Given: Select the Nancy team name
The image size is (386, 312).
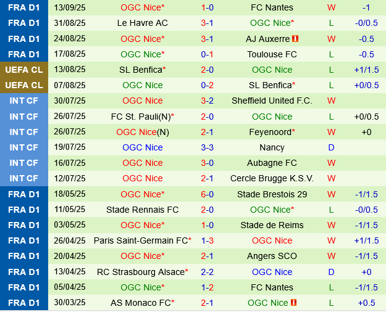Looking at the screenshot, I should [x=272, y=147].
